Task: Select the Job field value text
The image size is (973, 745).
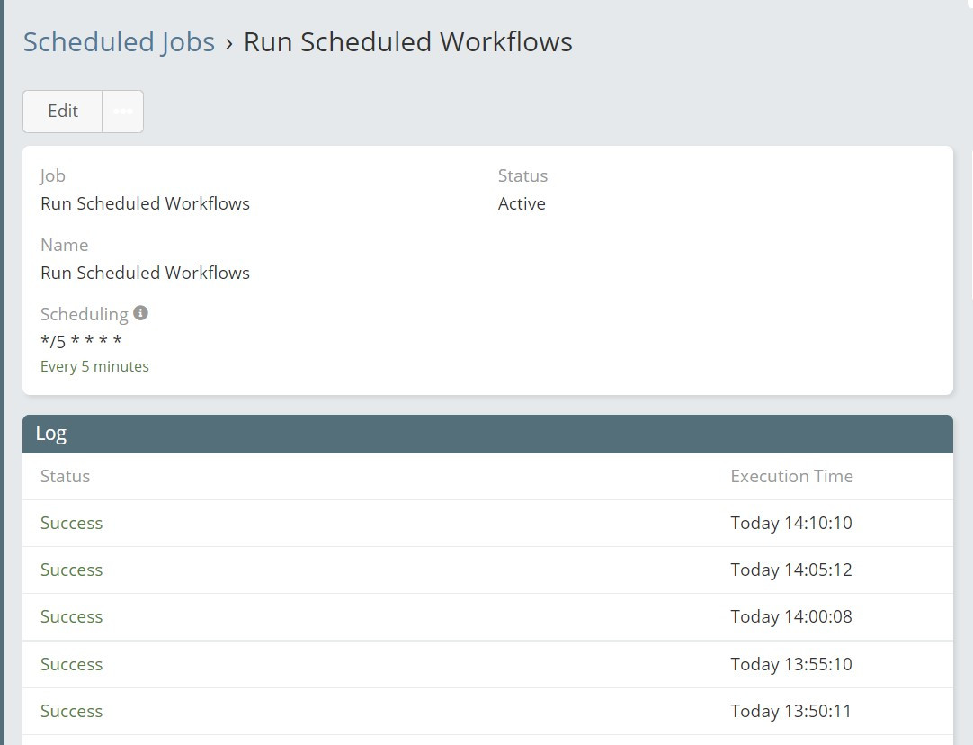Action: point(145,203)
